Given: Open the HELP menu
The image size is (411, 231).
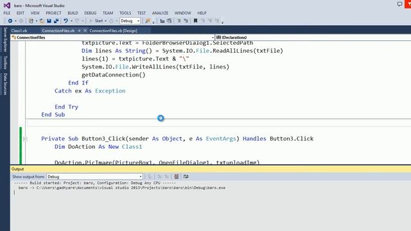Looking at the screenshot, I should coord(202,13).
